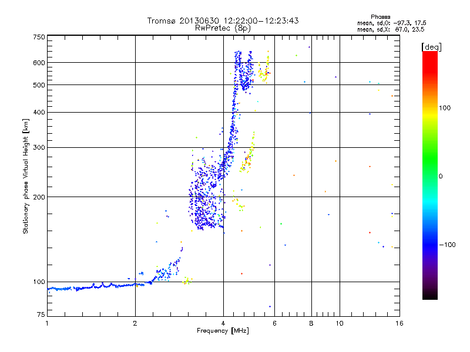Click x-axis tick label '4'
Viewport: 470px width, 352px height.
coord(223,323)
